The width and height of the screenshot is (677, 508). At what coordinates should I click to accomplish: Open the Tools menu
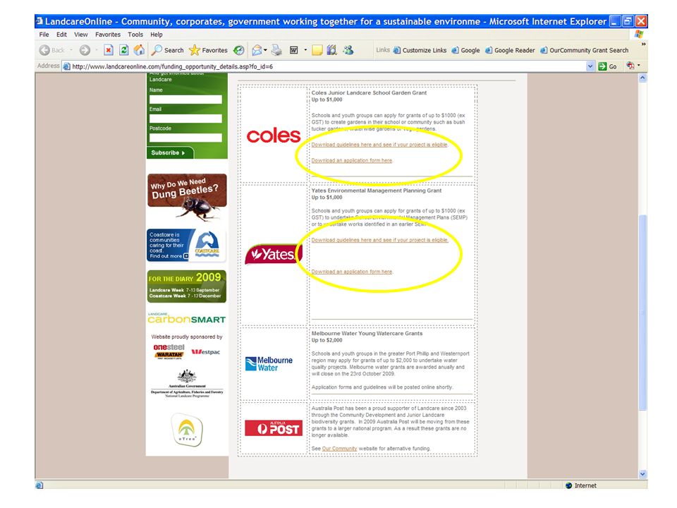point(135,35)
